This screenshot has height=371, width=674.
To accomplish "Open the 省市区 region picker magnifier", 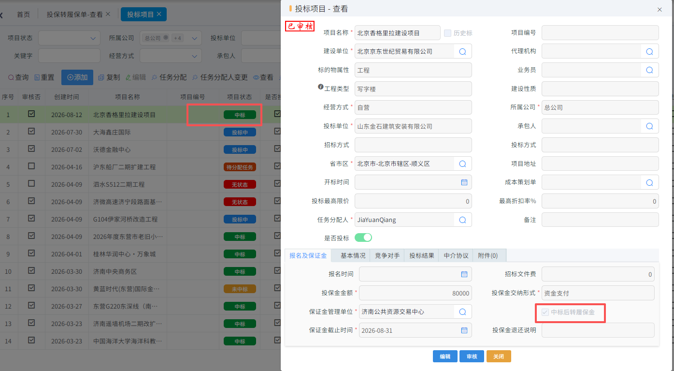I will [x=462, y=164].
